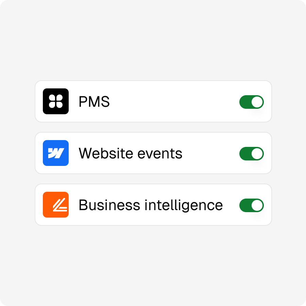
Task: Toggle Business intelligence off
Action: point(252,205)
